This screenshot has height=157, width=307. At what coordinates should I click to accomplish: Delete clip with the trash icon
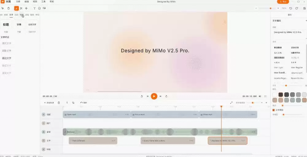click(59, 103)
